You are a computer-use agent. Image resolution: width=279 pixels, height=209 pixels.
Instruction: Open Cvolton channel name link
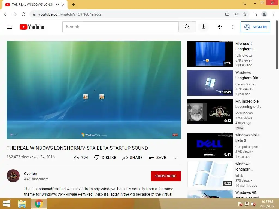click(31, 174)
